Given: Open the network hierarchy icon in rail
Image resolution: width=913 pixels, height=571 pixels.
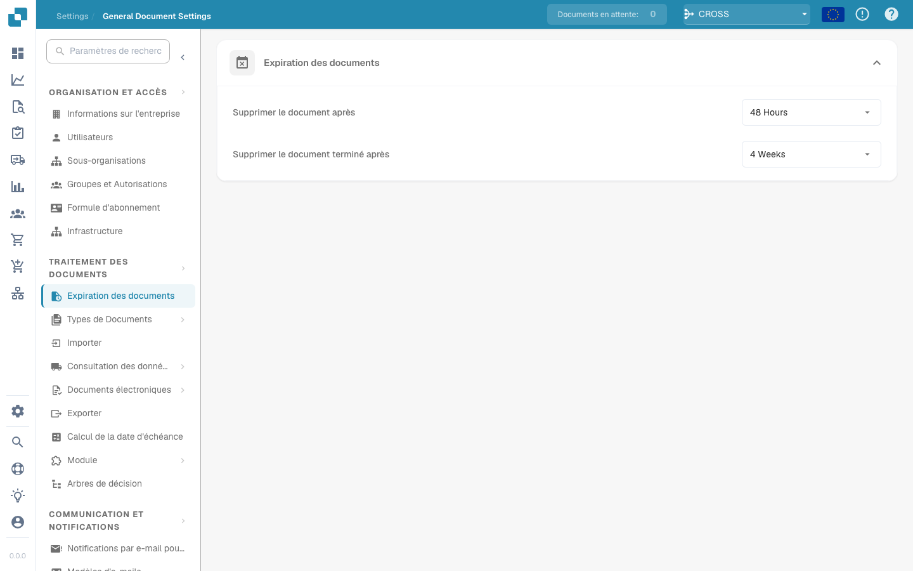Looking at the screenshot, I should click(18, 293).
